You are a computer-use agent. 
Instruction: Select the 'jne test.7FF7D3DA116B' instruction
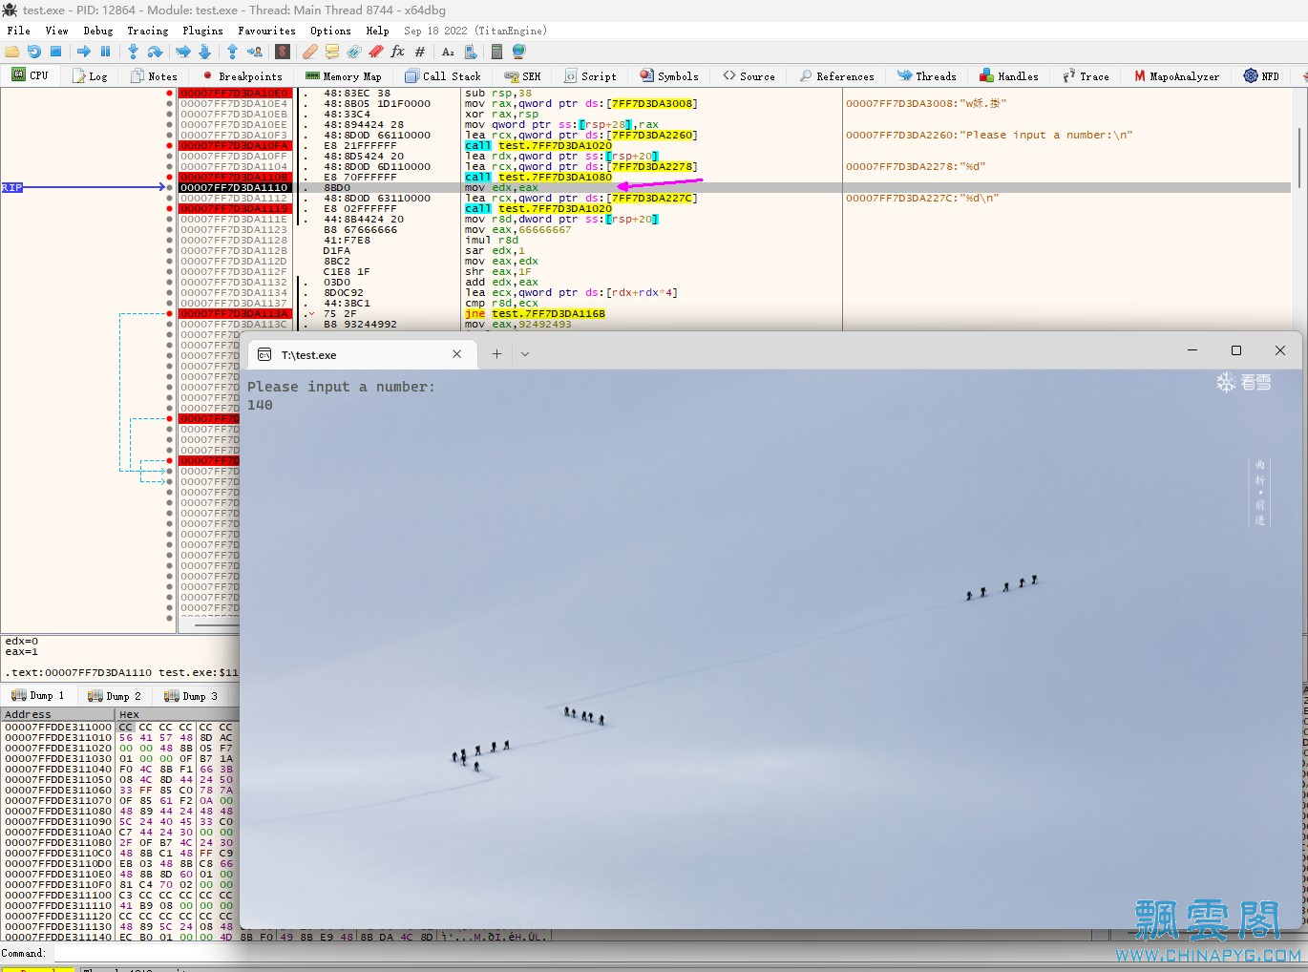pyautogui.click(x=535, y=314)
